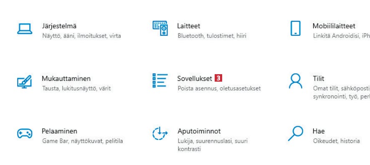Click the keyboard and speaker Laitteet icon
Screen dimensions: 370x165
160,28
